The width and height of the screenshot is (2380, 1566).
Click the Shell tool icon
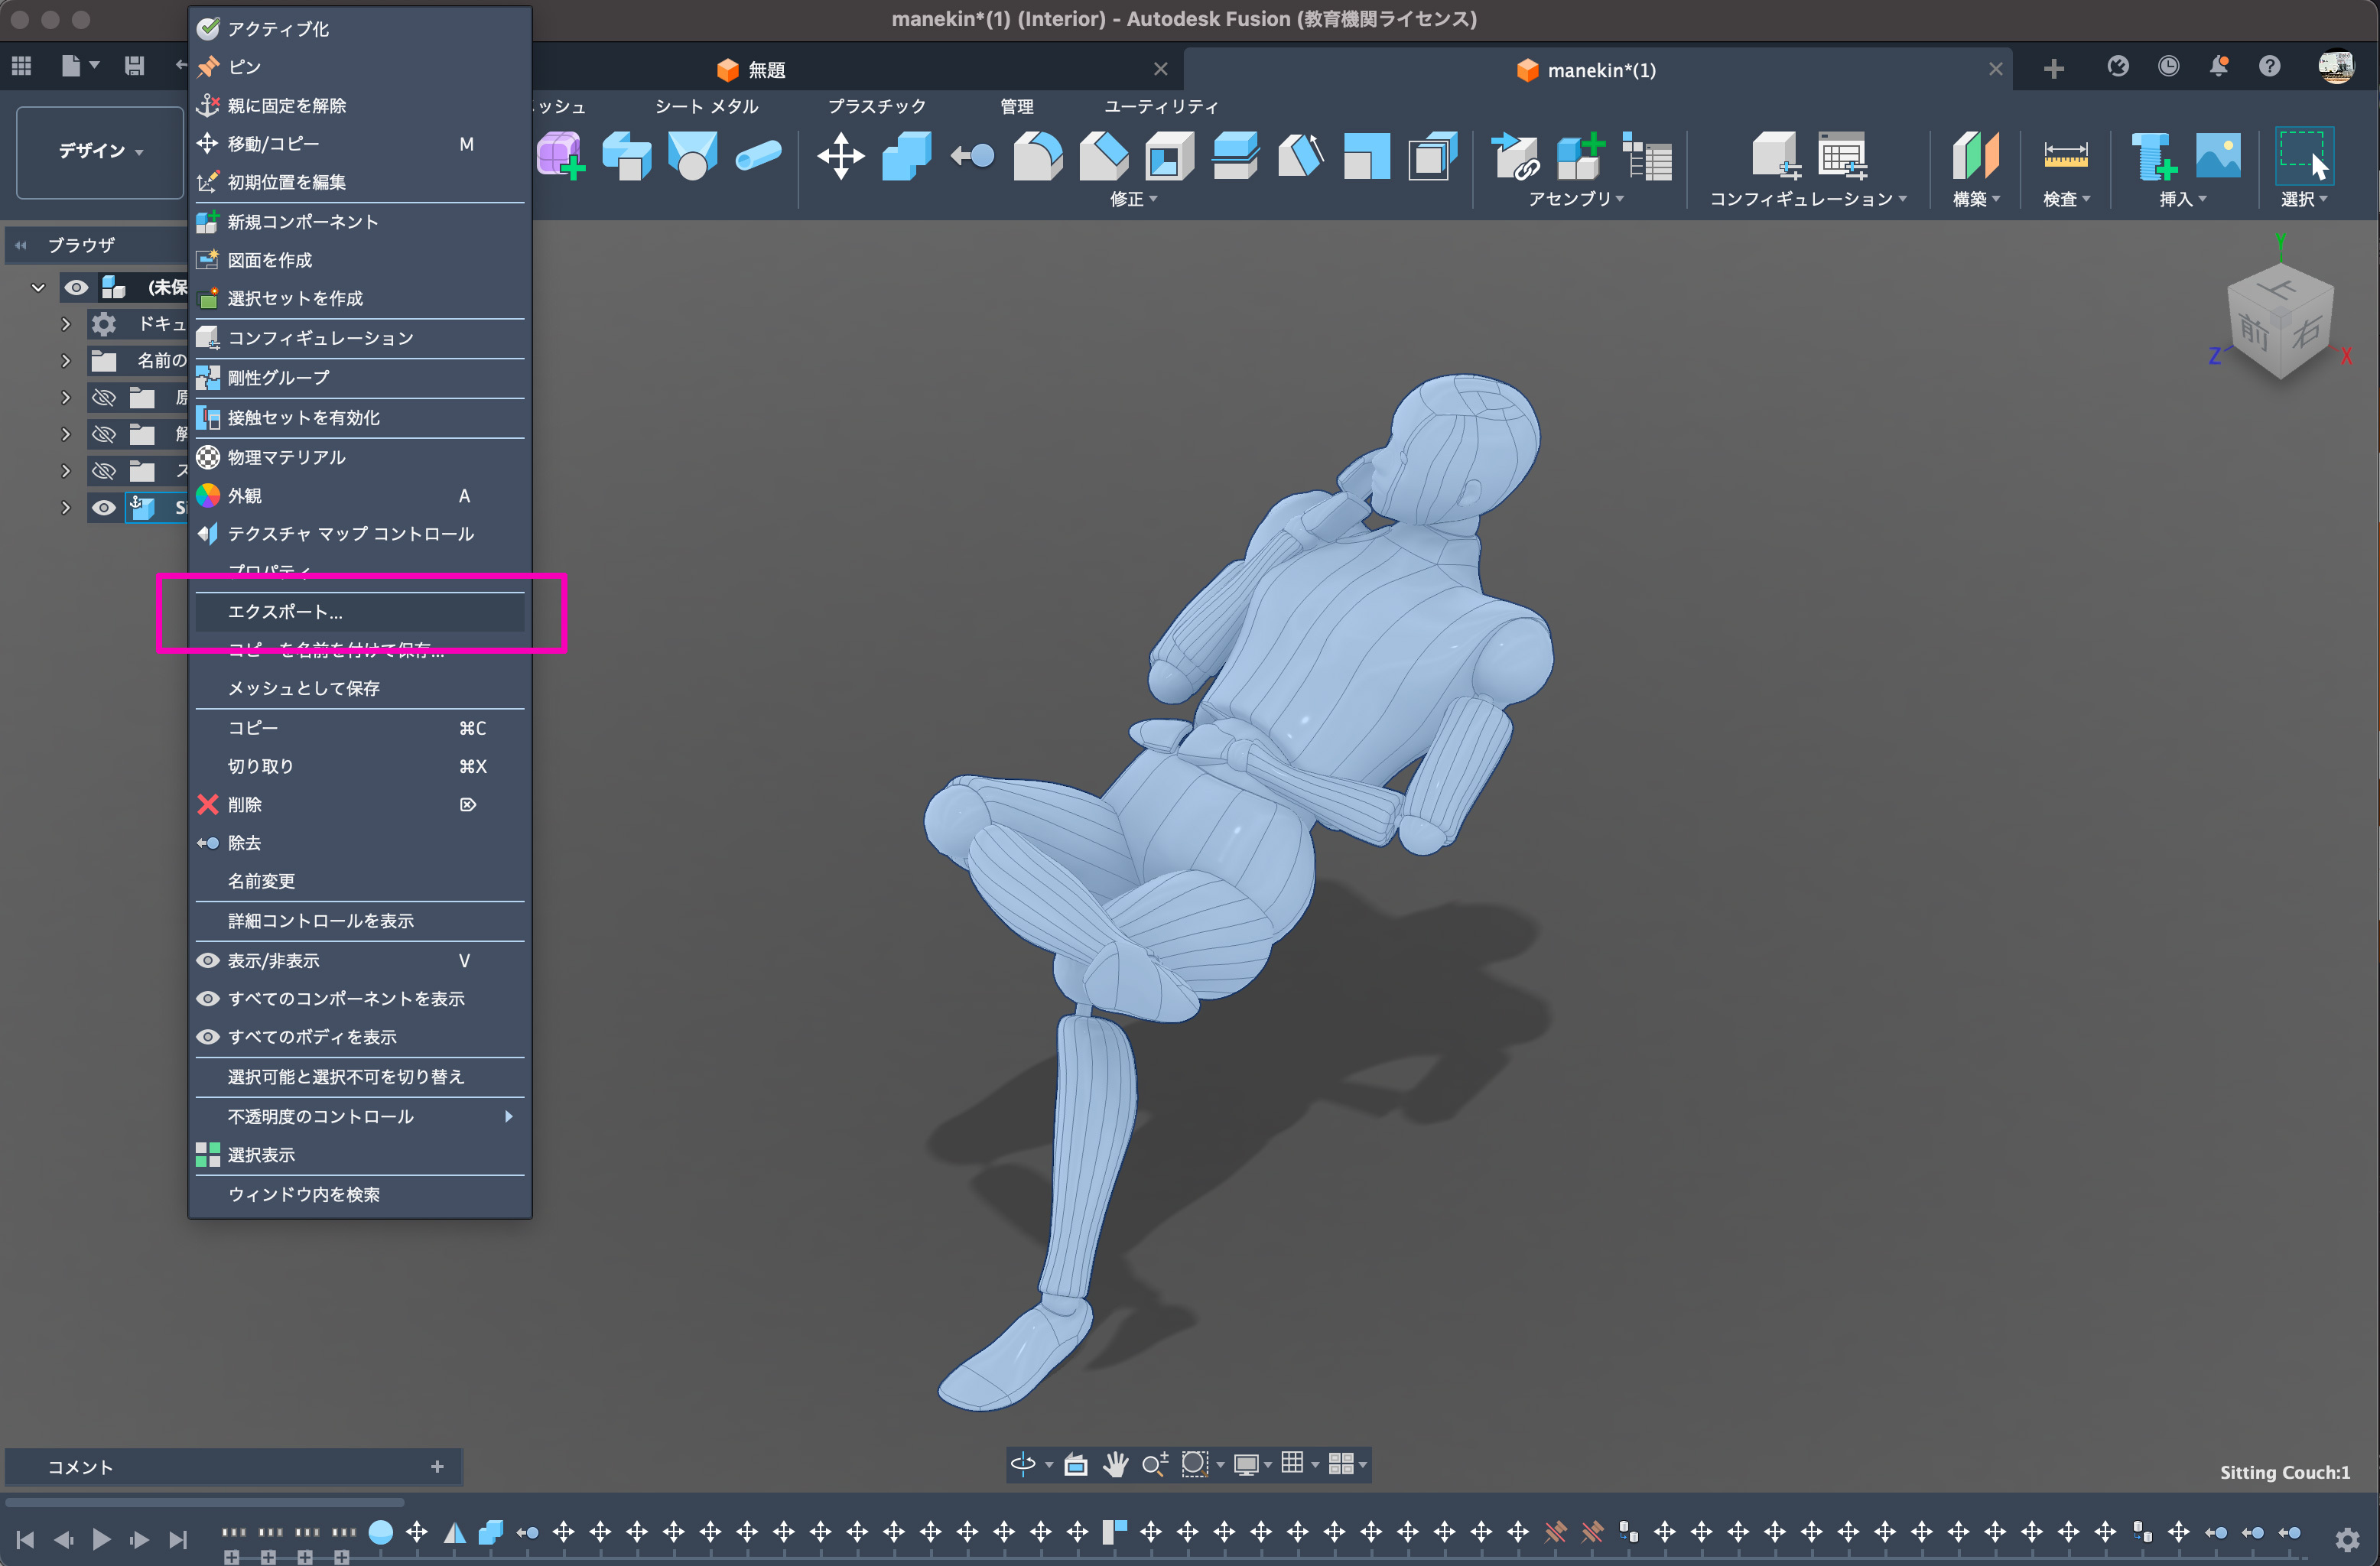tap(1169, 155)
